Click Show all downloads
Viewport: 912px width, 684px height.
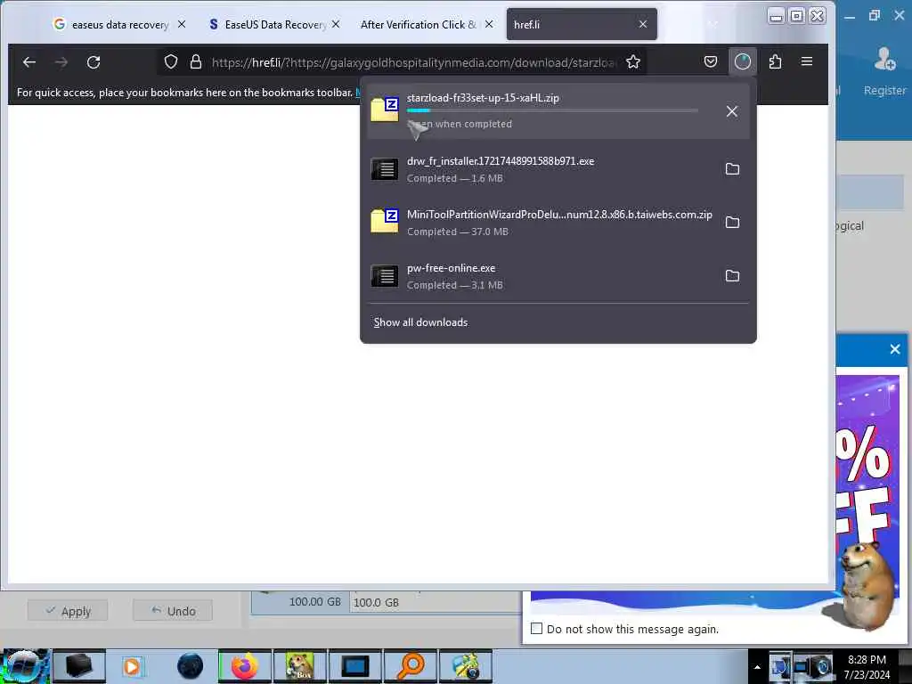click(420, 322)
